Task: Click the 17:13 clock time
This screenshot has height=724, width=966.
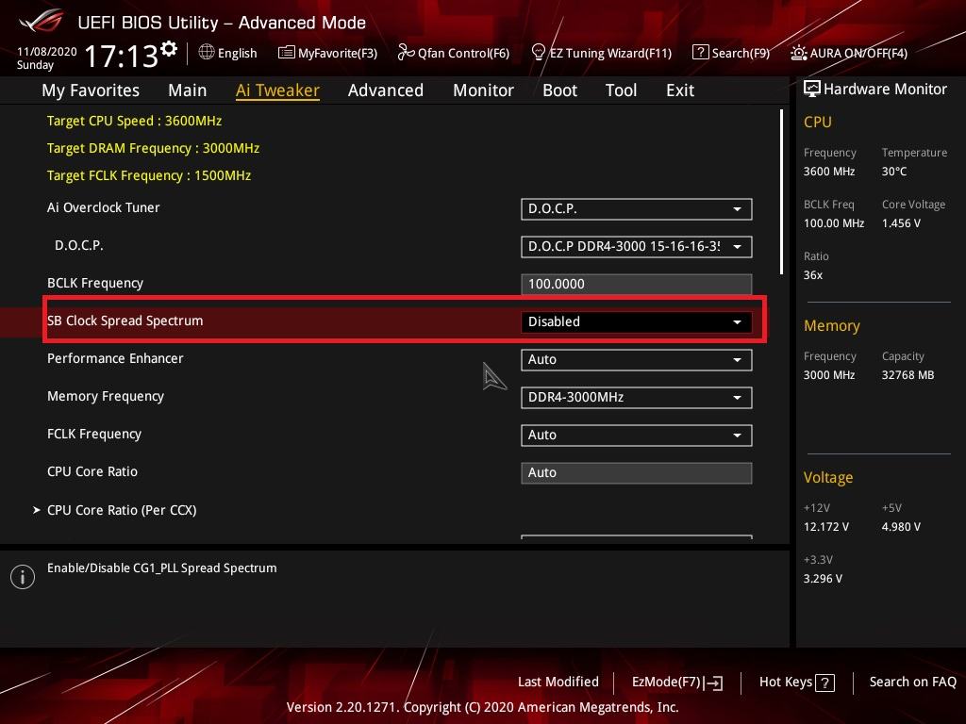Action: 122,56
